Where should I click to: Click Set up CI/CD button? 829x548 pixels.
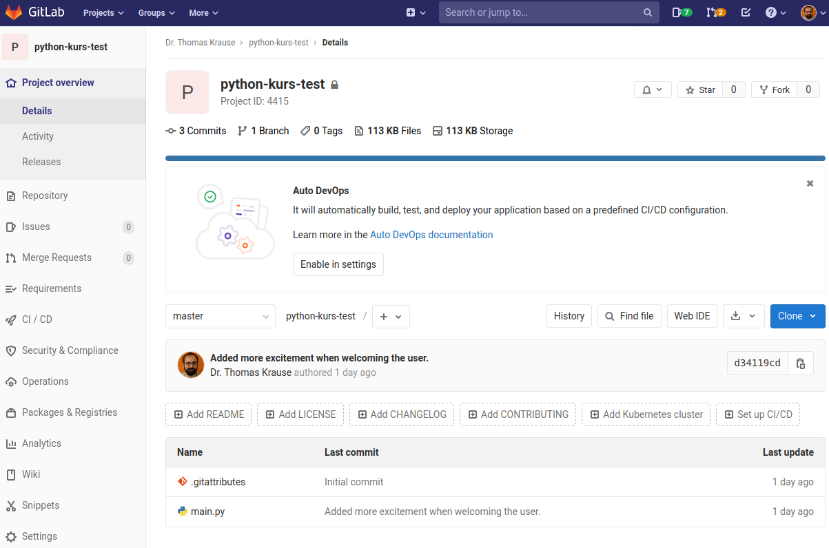(x=758, y=414)
